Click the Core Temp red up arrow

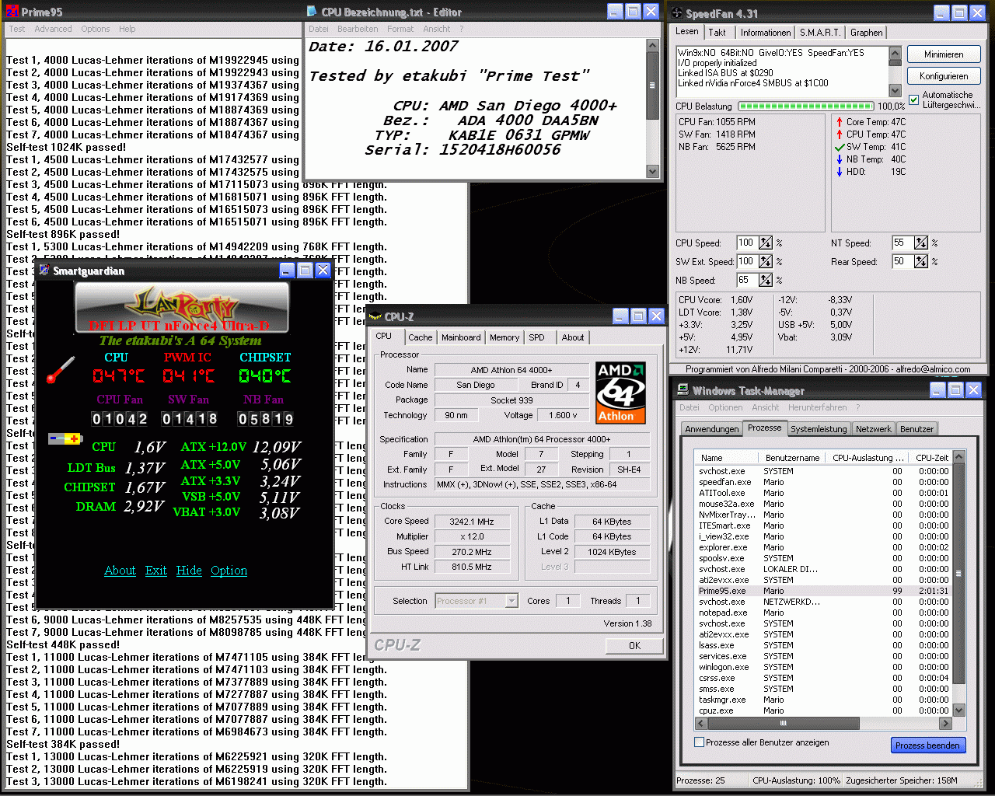(840, 122)
